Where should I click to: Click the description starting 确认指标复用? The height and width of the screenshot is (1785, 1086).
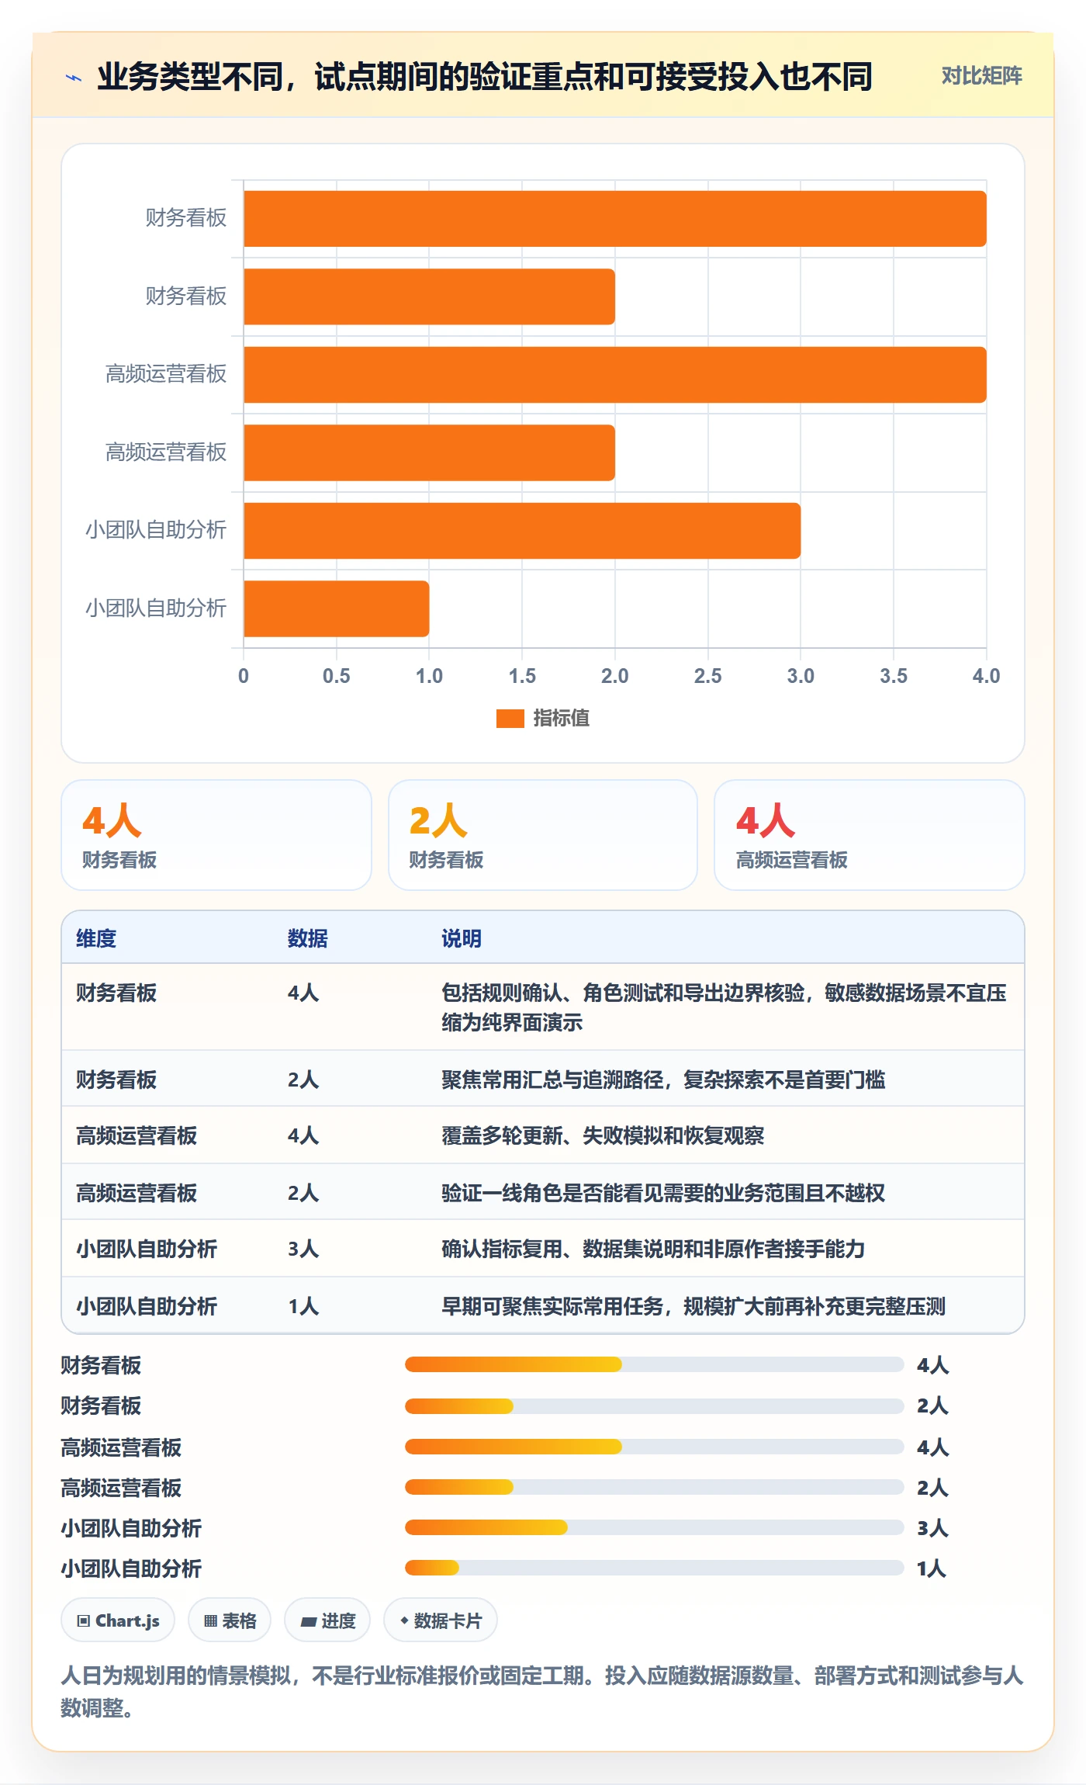(x=653, y=1249)
